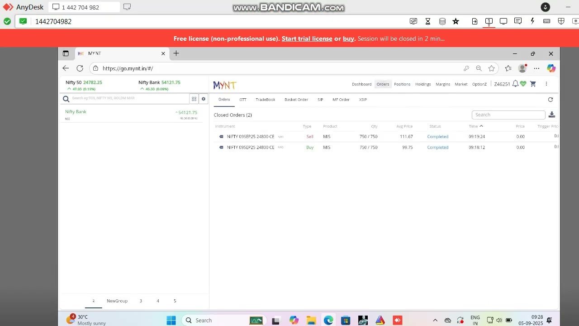This screenshot has width=579, height=326.
Task: Click the browser address bar URL
Action: pyautogui.click(x=128, y=68)
